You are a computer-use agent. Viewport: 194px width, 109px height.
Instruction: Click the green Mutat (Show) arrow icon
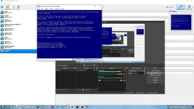pyautogui.click(x=18, y=7)
